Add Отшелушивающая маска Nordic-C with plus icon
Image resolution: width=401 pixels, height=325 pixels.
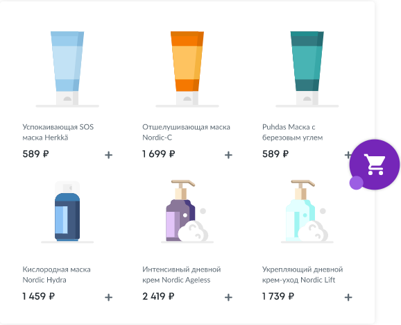coord(228,155)
